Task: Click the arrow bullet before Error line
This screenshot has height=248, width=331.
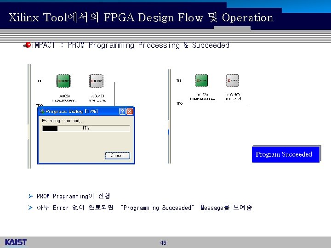Action: [x=30, y=208]
